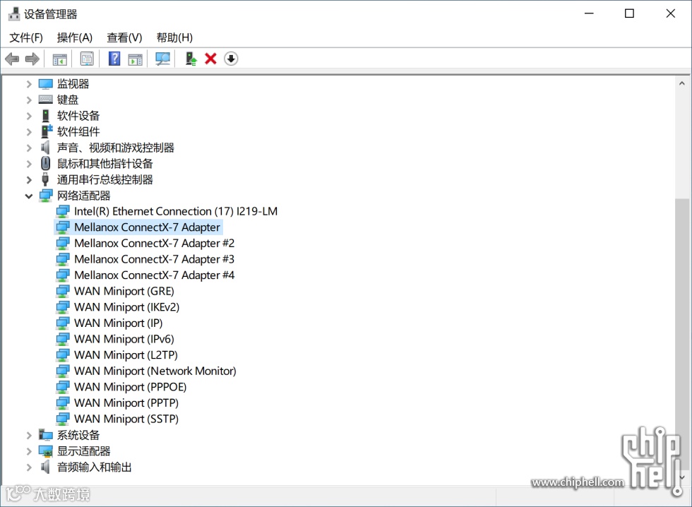The image size is (692, 507).
Task: Expand the 监视器 category
Action: (29, 84)
